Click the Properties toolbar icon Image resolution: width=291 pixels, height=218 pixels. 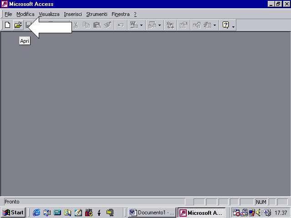pos(184,25)
